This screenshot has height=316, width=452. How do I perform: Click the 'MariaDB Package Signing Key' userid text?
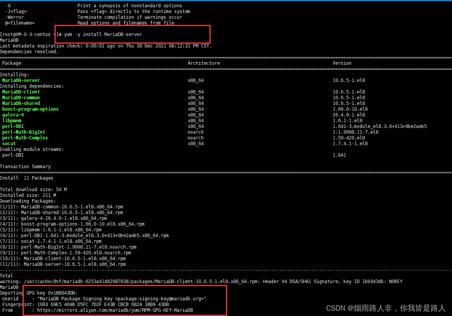click(x=122, y=299)
